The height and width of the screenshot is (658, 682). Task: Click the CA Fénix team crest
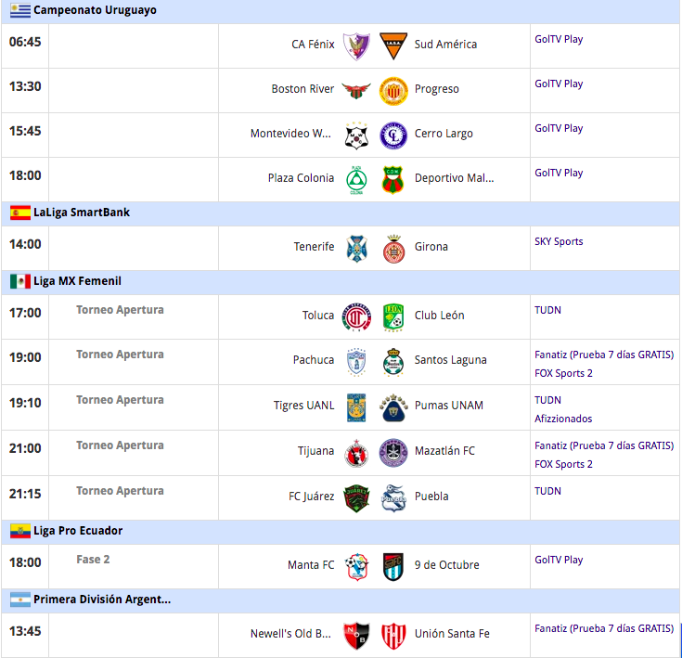click(356, 46)
